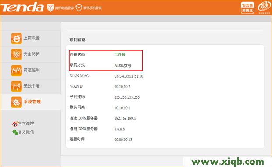Click the Tenda logo
This screenshot has height=167, width=272.
click(22, 7)
